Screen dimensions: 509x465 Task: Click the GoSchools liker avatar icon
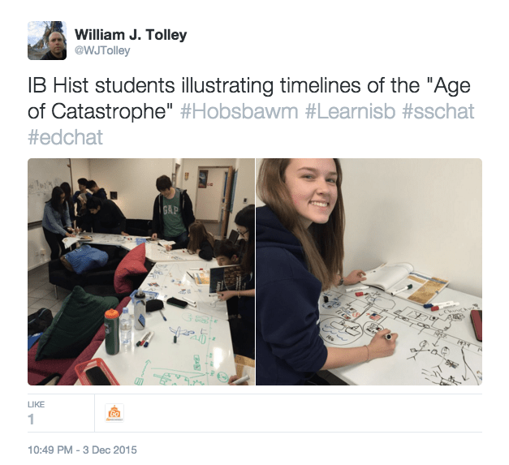[114, 413]
